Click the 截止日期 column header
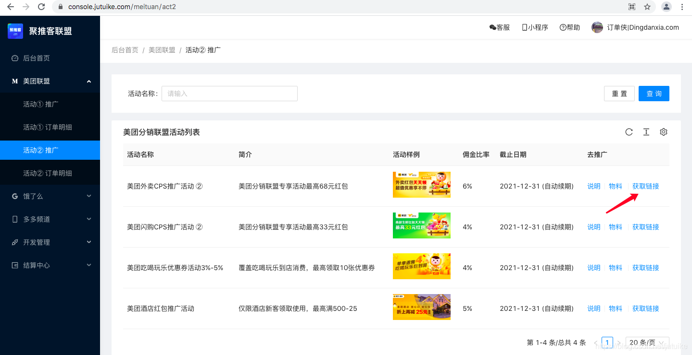Image resolution: width=692 pixels, height=355 pixels. (513, 154)
